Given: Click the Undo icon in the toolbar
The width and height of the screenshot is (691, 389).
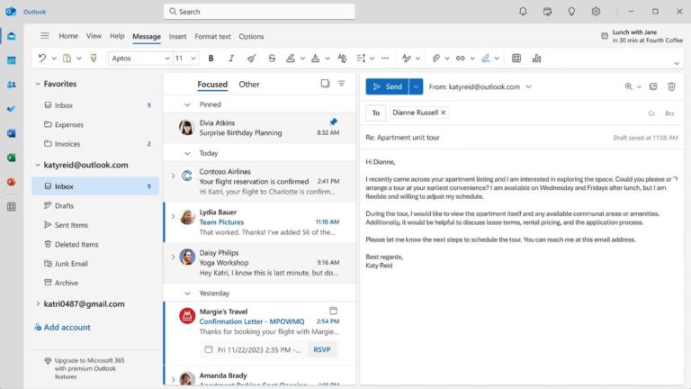Looking at the screenshot, I should point(42,59).
